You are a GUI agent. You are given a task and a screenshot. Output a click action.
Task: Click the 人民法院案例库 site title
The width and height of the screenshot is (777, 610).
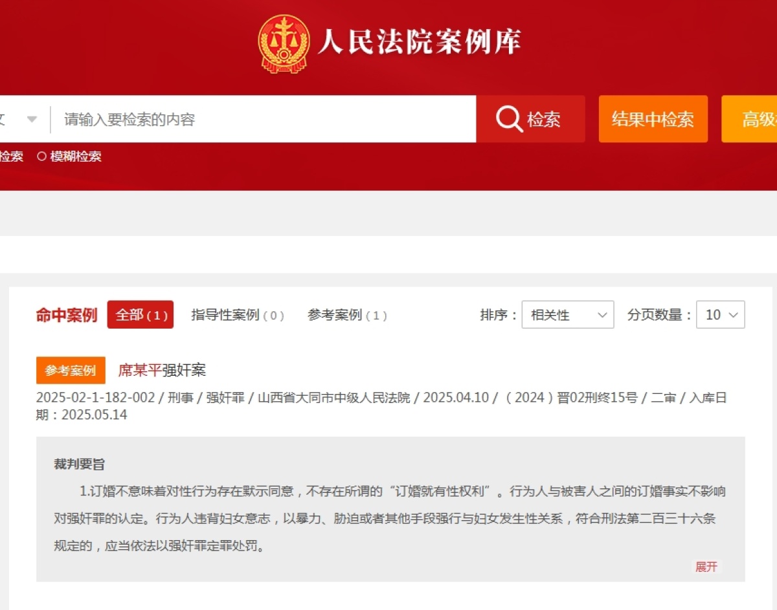point(419,43)
